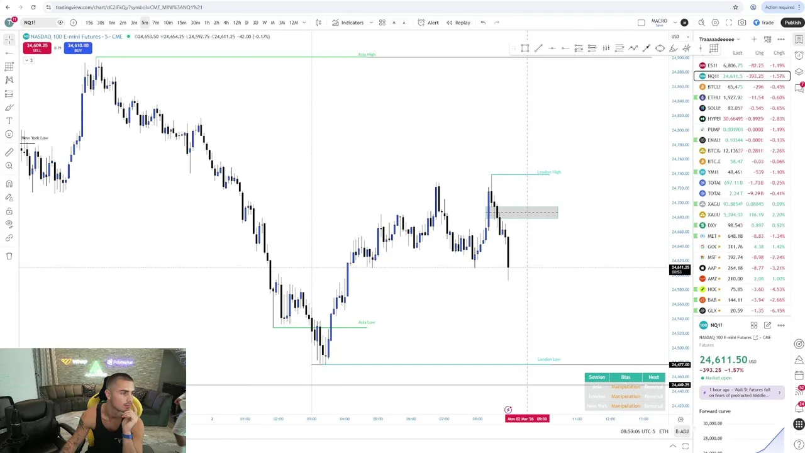This screenshot has width=805, height=453.
Task: Open the calendar icon in right sidebar
Action: coord(799,376)
